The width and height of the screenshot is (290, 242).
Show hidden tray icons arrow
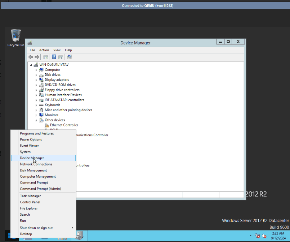251,236
